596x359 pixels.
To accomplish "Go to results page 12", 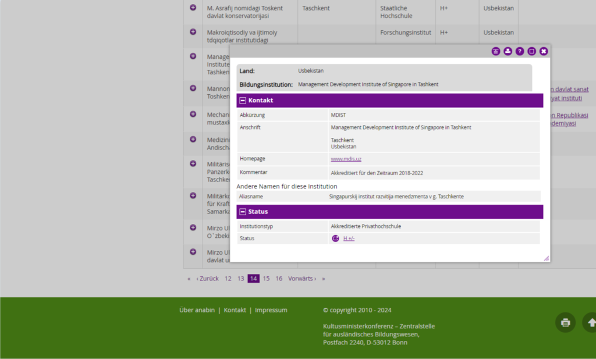I will (x=228, y=279).
